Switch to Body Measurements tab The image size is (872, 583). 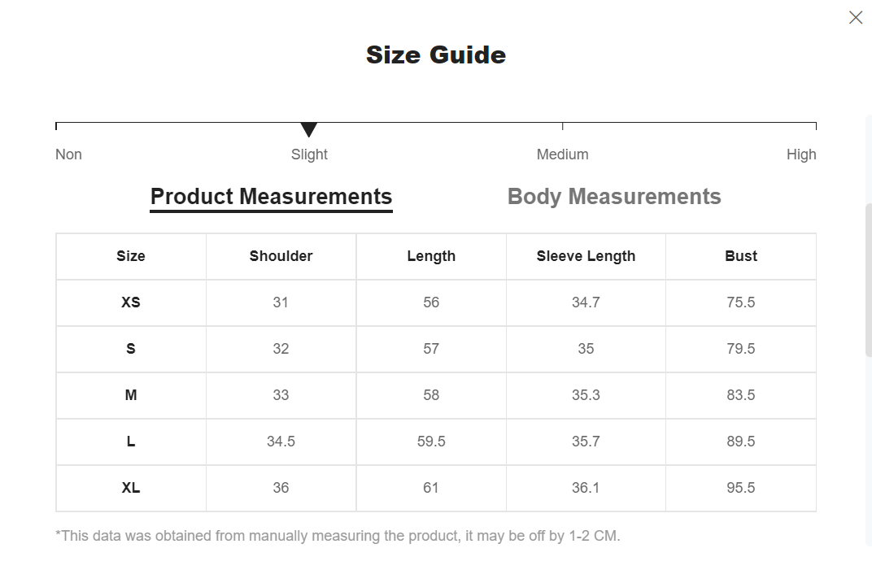pyautogui.click(x=614, y=197)
